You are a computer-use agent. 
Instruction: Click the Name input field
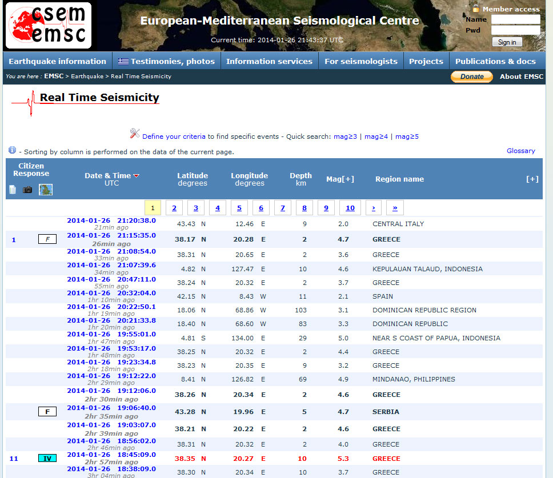click(515, 19)
